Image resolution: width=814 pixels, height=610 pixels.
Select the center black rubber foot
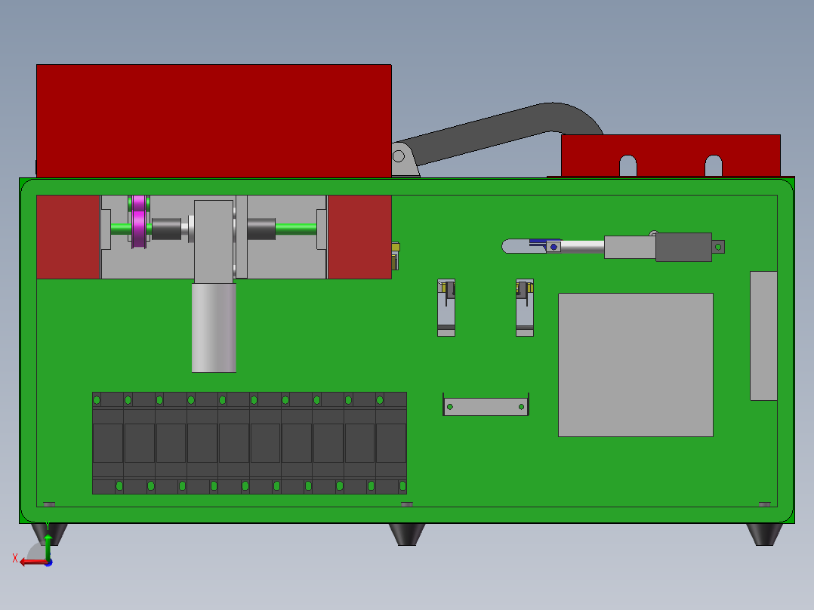click(x=407, y=535)
